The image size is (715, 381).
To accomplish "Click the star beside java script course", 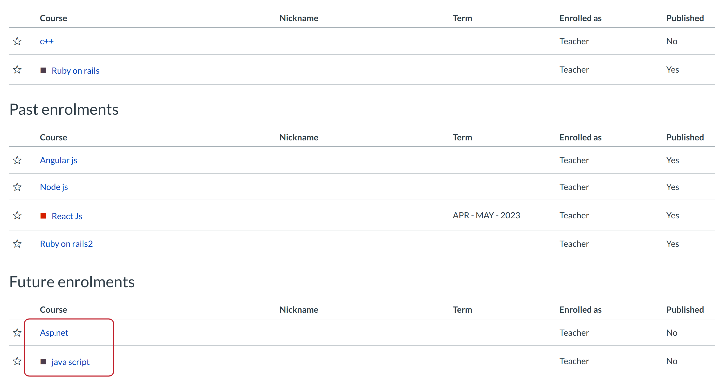I will click(x=17, y=361).
